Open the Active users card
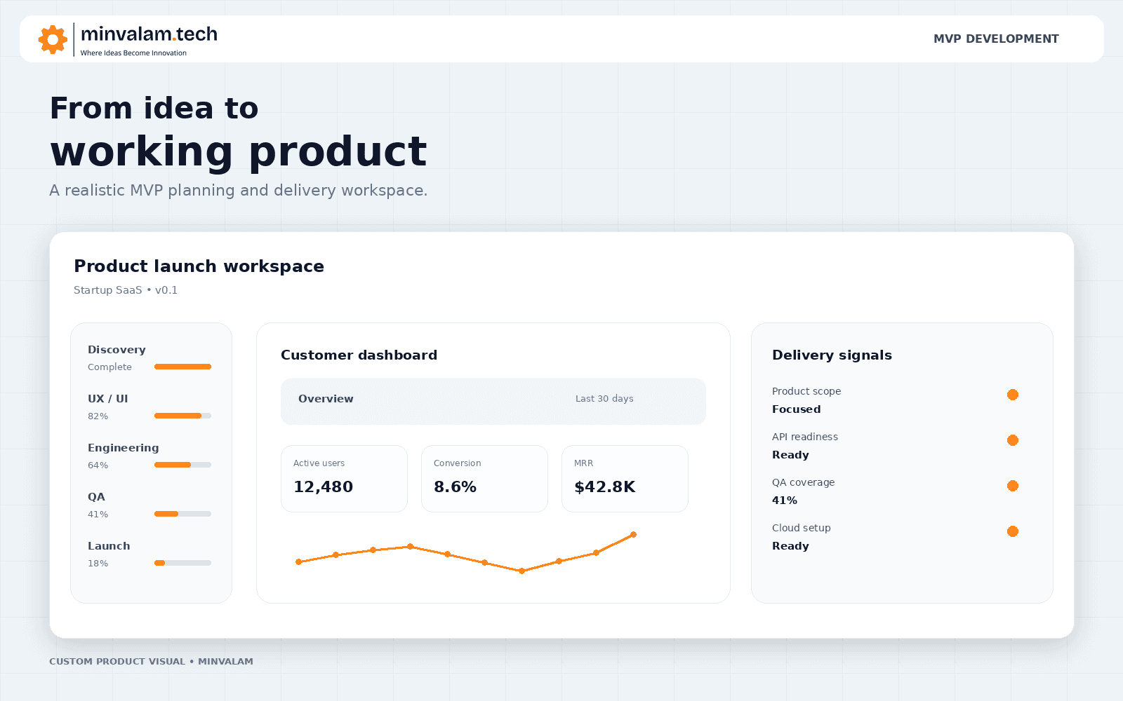This screenshot has width=1123, height=701. [x=344, y=479]
